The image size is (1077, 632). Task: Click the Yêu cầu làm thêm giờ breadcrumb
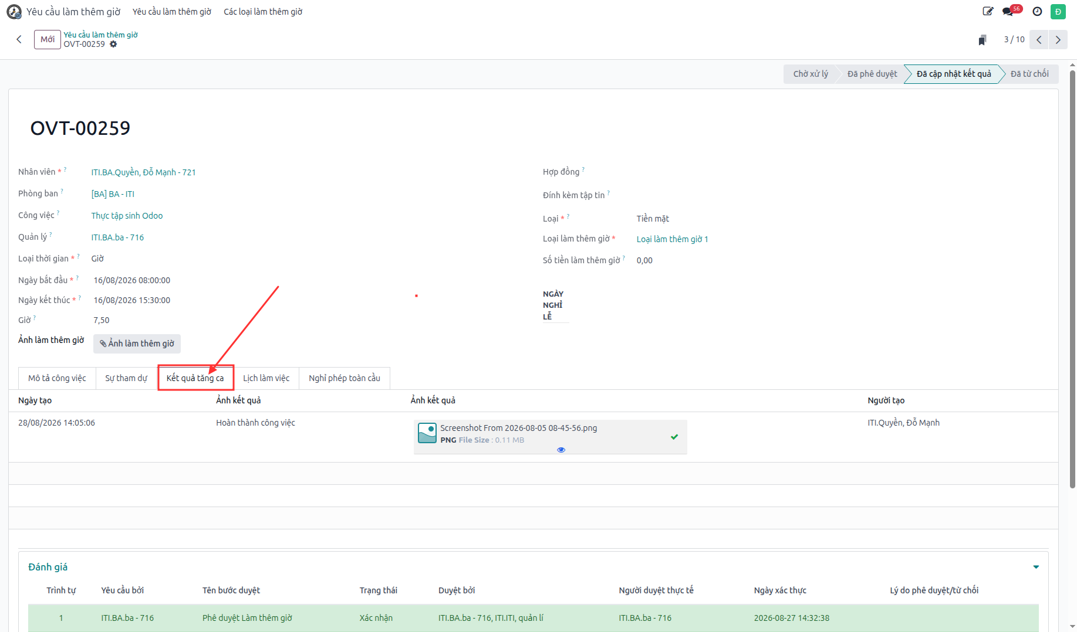[x=100, y=35]
